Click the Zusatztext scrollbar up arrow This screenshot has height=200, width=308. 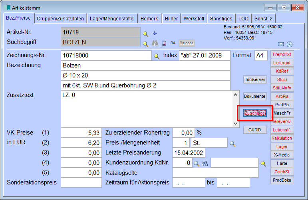pyautogui.click(x=236, y=95)
